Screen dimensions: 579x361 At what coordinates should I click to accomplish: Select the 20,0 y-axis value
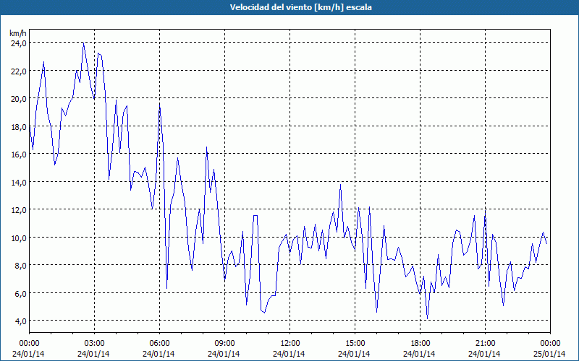19,99
